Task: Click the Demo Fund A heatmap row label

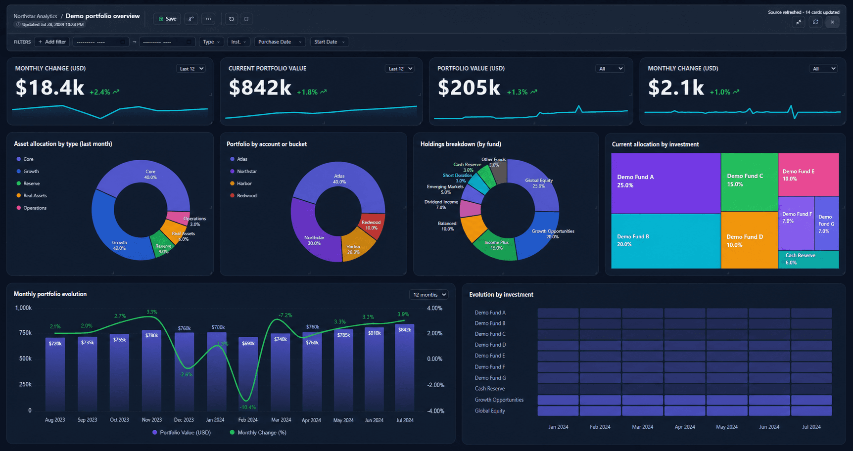Action: click(490, 313)
